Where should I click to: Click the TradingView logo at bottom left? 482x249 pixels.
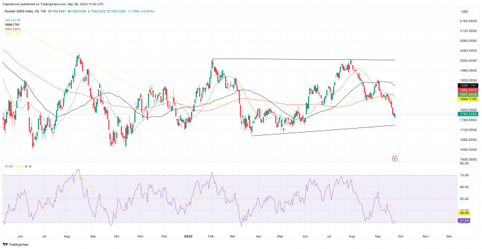tap(15, 244)
